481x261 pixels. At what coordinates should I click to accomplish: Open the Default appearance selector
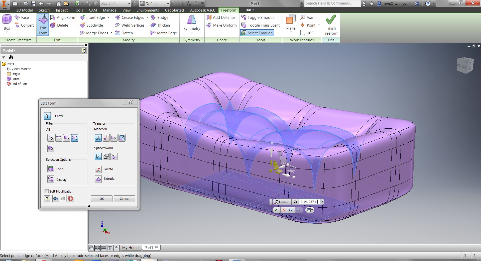(154, 4)
